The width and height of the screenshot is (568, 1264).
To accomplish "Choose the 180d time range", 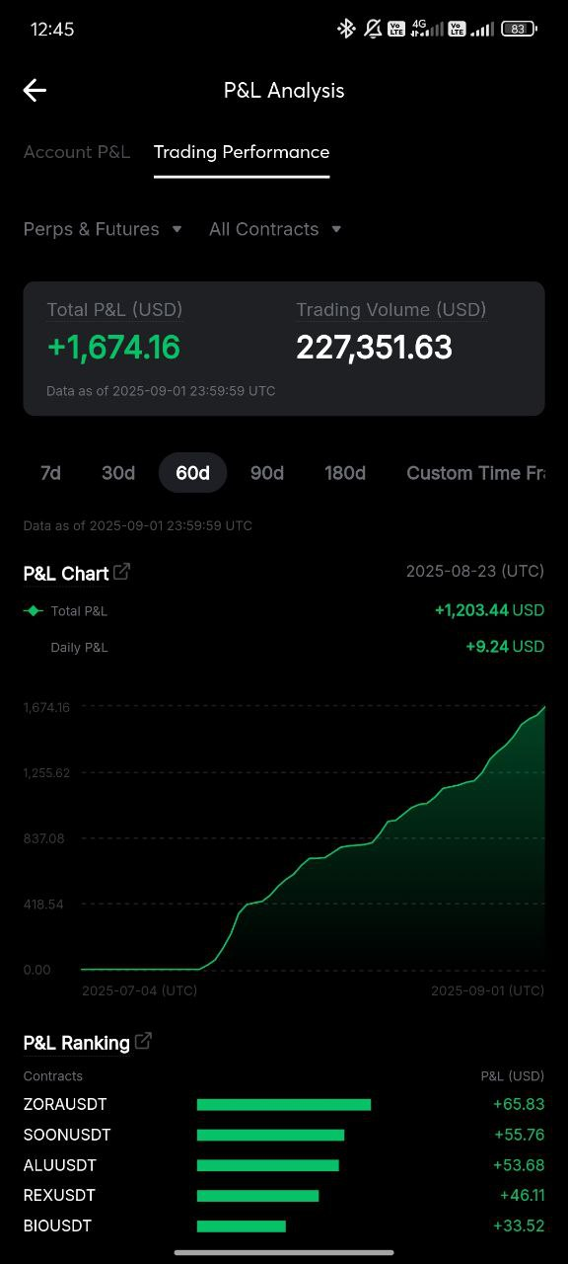I will pyautogui.click(x=345, y=473).
